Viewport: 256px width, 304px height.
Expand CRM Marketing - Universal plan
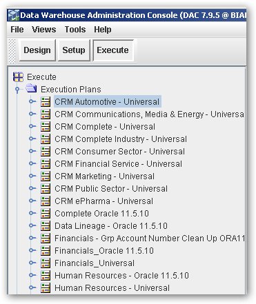click(x=32, y=176)
